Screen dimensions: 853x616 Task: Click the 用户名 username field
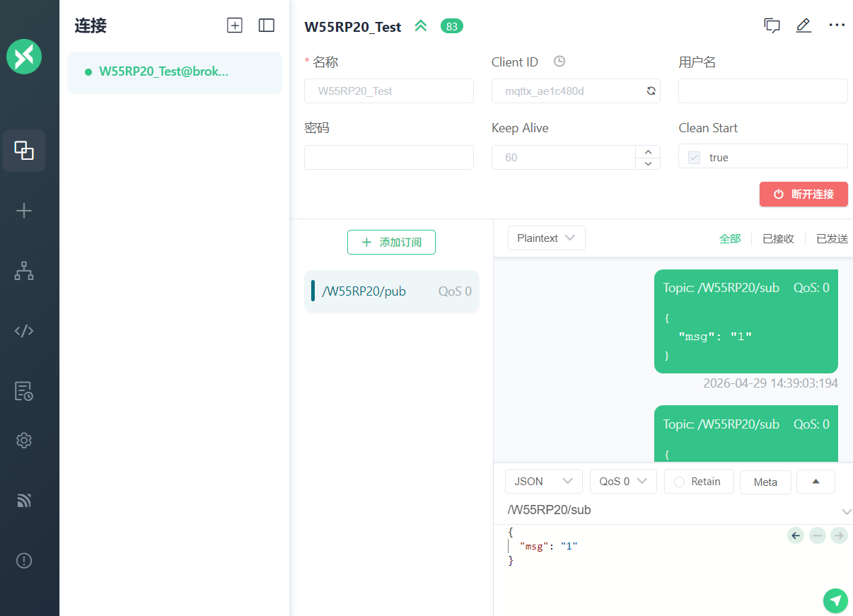point(763,91)
